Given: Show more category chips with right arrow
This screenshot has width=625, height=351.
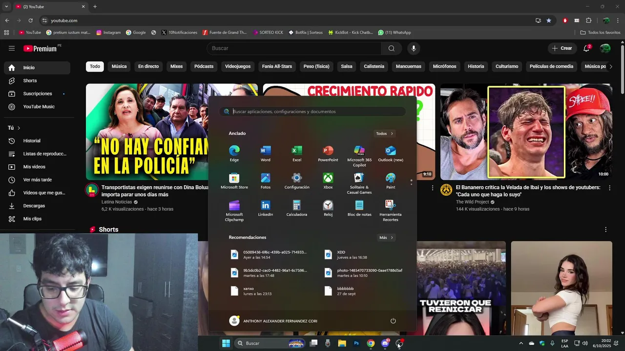Looking at the screenshot, I should click(610, 66).
